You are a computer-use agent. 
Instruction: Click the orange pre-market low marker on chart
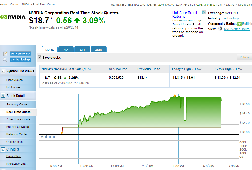pos(62,133)
